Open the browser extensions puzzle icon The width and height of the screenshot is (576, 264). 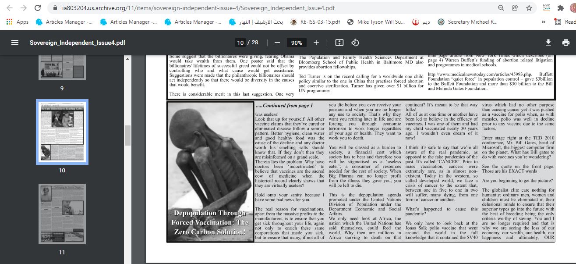pos(560,8)
